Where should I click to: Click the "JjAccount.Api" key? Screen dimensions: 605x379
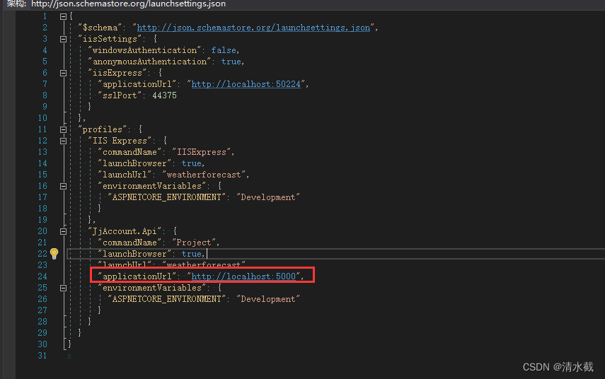point(125,231)
